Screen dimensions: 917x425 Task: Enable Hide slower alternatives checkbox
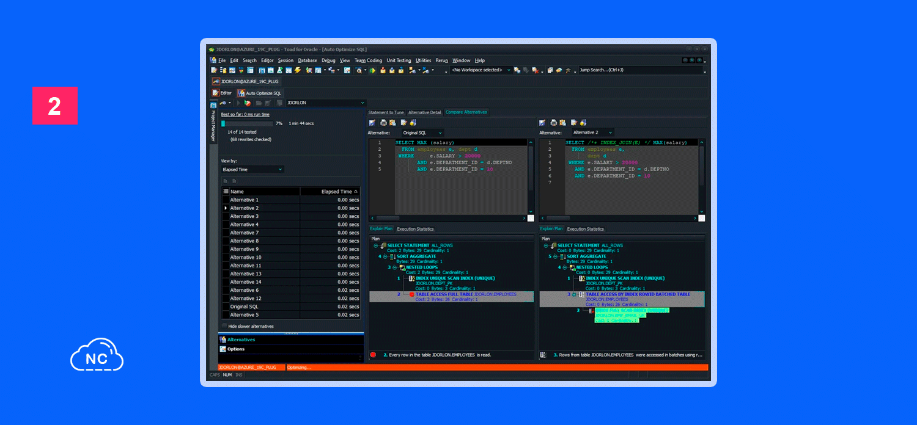click(224, 326)
